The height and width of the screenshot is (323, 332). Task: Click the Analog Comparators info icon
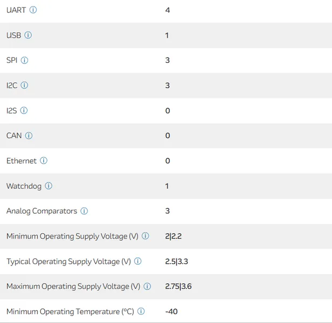[x=84, y=211]
